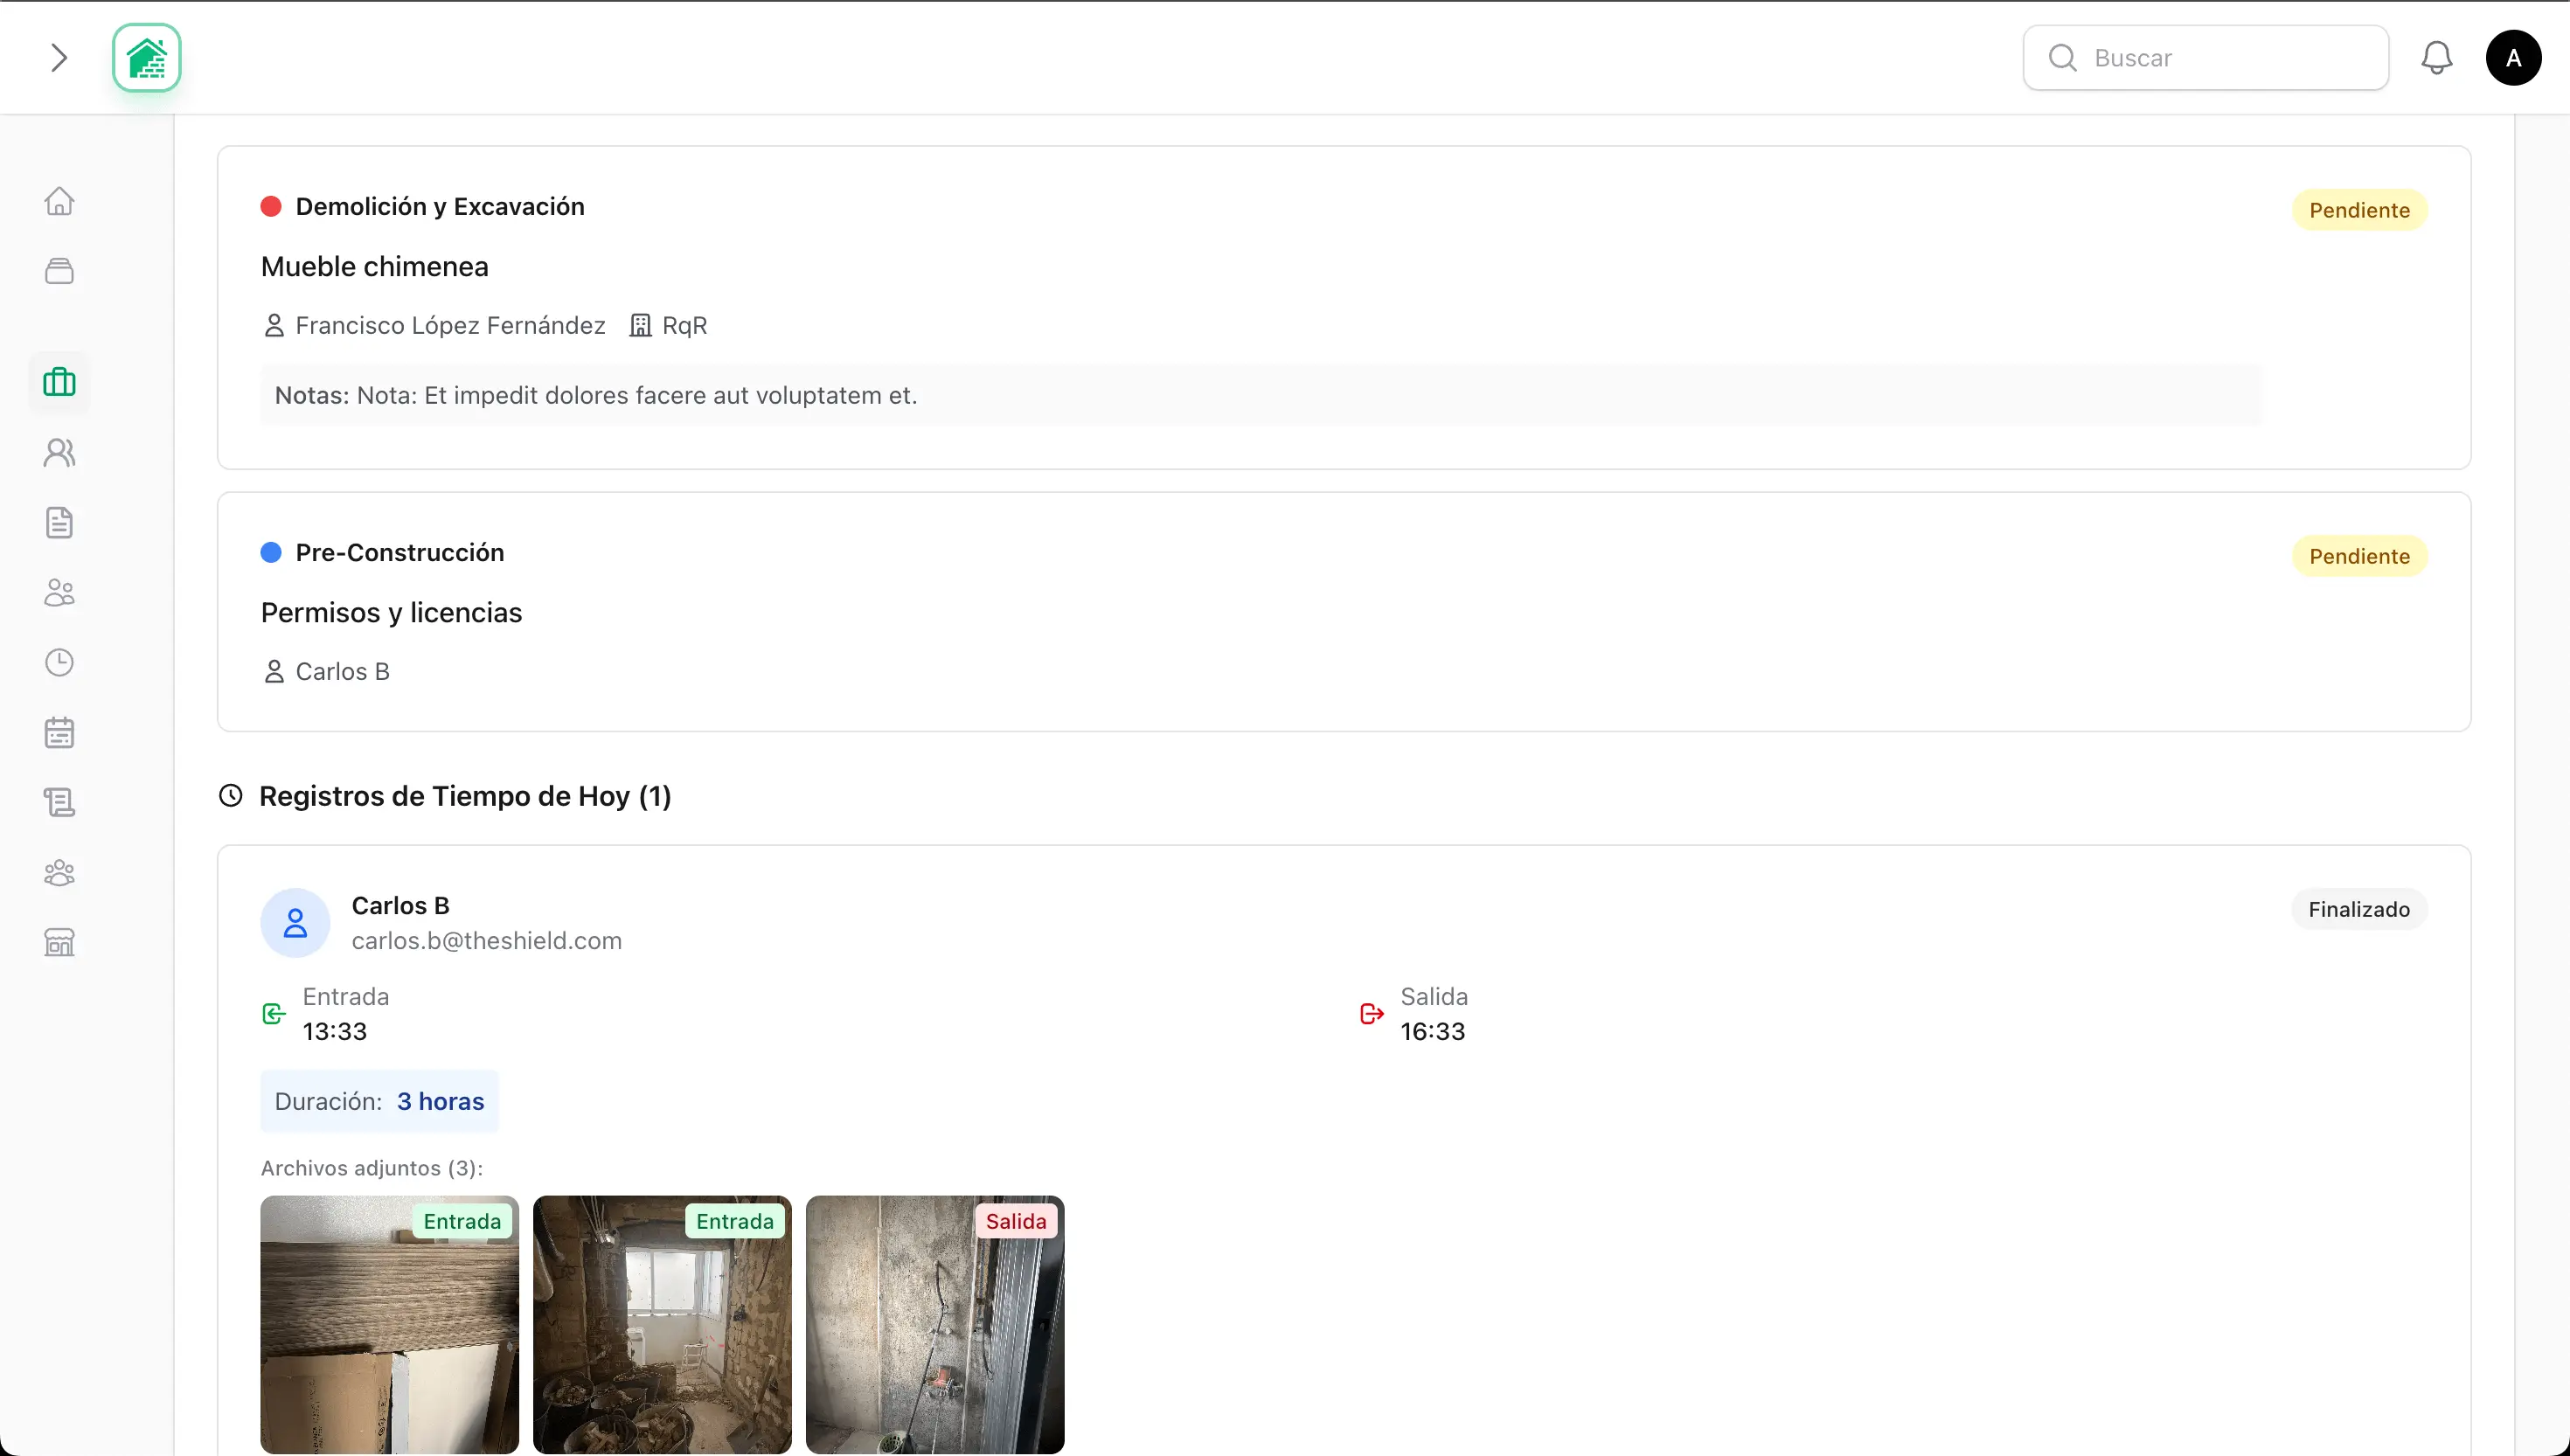Image resolution: width=2570 pixels, height=1456 pixels.
Task: Open the notifications bell
Action: click(2436, 58)
